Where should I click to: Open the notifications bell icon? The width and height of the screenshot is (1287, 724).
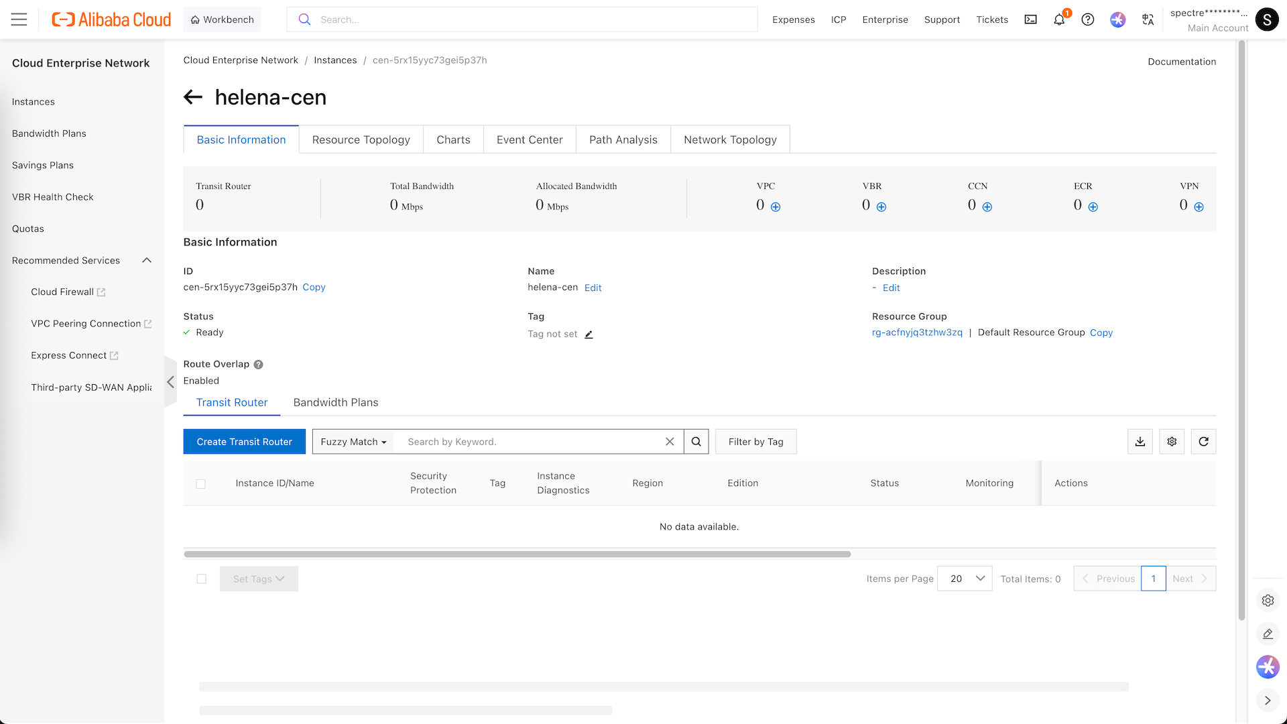click(x=1059, y=19)
